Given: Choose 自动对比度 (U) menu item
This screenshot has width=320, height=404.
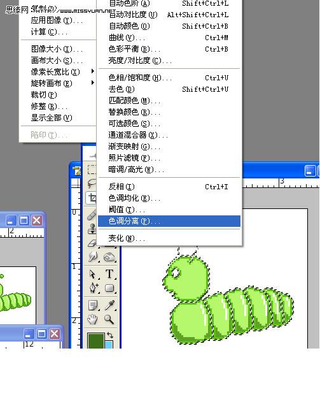Looking at the screenshot, I should [x=169, y=15].
